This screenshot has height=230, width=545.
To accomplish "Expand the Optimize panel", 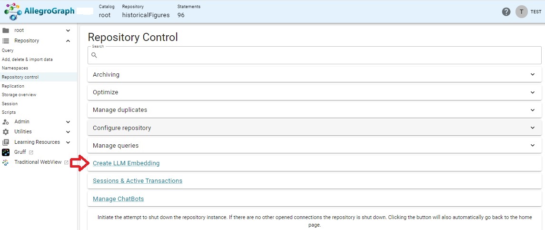I will click(x=314, y=92).
